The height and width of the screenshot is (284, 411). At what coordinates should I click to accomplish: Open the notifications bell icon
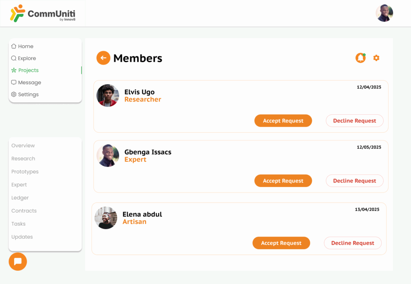point(360,58)
